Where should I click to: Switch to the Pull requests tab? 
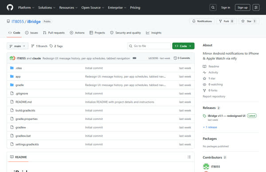point(54,33)
